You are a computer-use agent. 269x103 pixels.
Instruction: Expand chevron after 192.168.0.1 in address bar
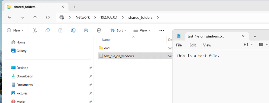[123, 17]
